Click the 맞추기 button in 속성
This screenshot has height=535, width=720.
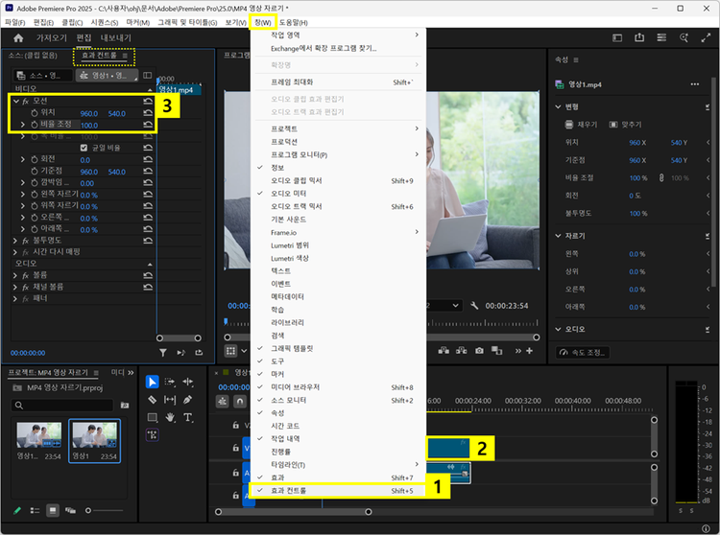(625, 125)
